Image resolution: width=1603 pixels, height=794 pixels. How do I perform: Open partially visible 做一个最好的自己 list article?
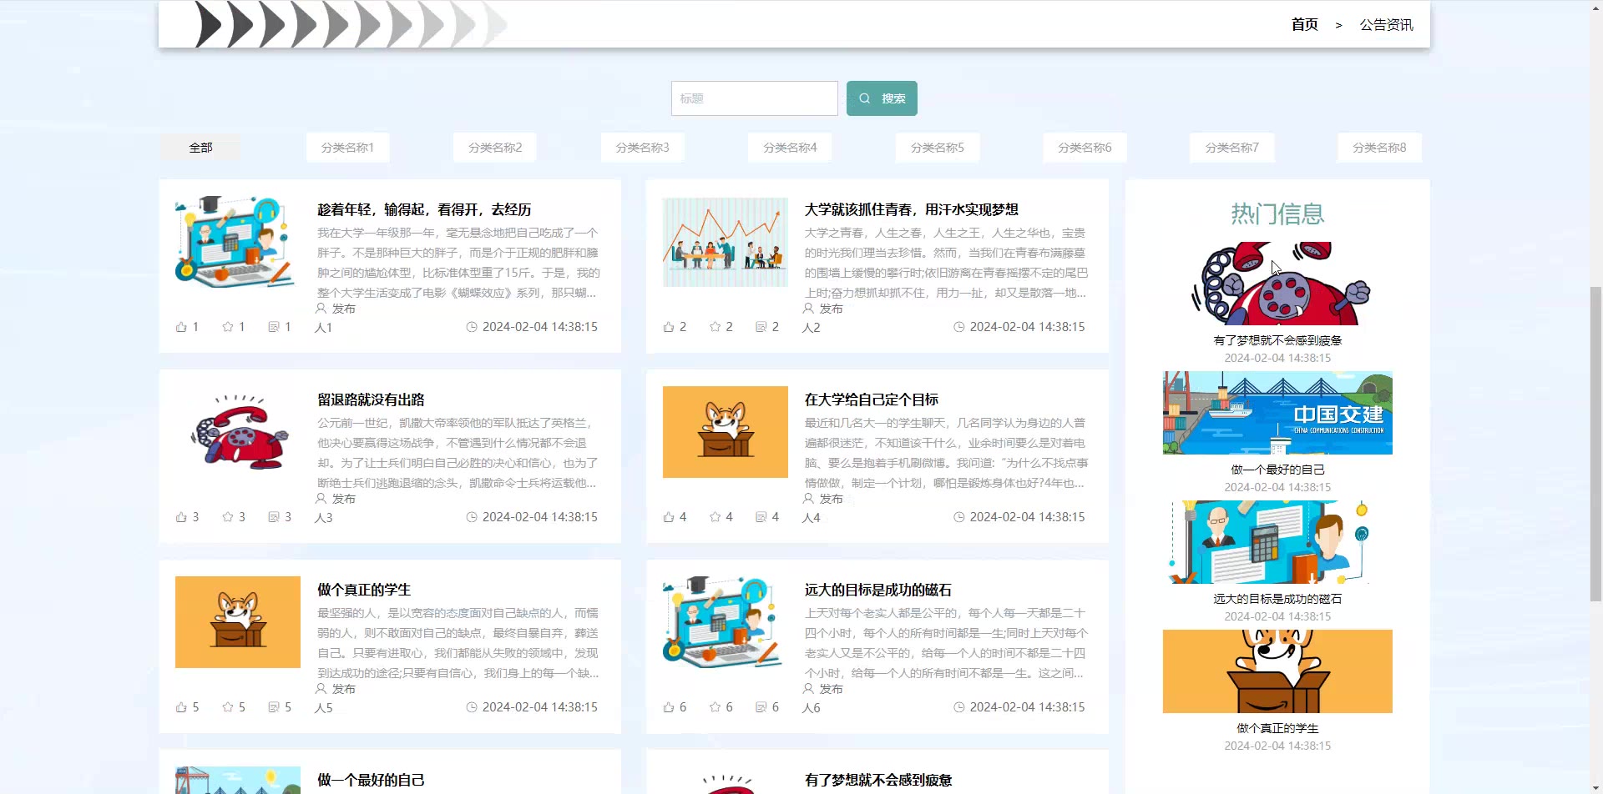[x=371, y=780]
